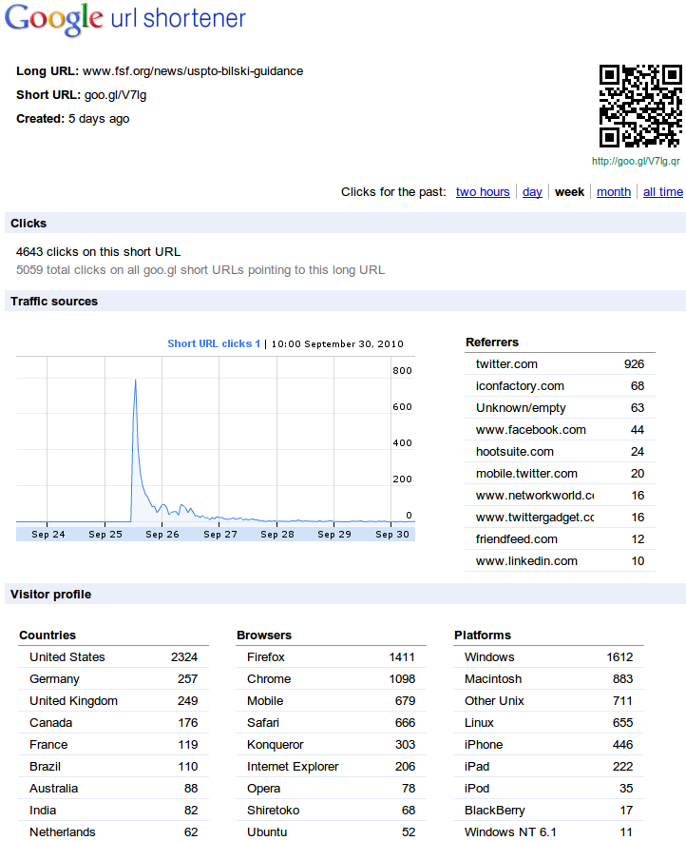
Task: Click Macintosh in Platforms
Action: [548, 679]
